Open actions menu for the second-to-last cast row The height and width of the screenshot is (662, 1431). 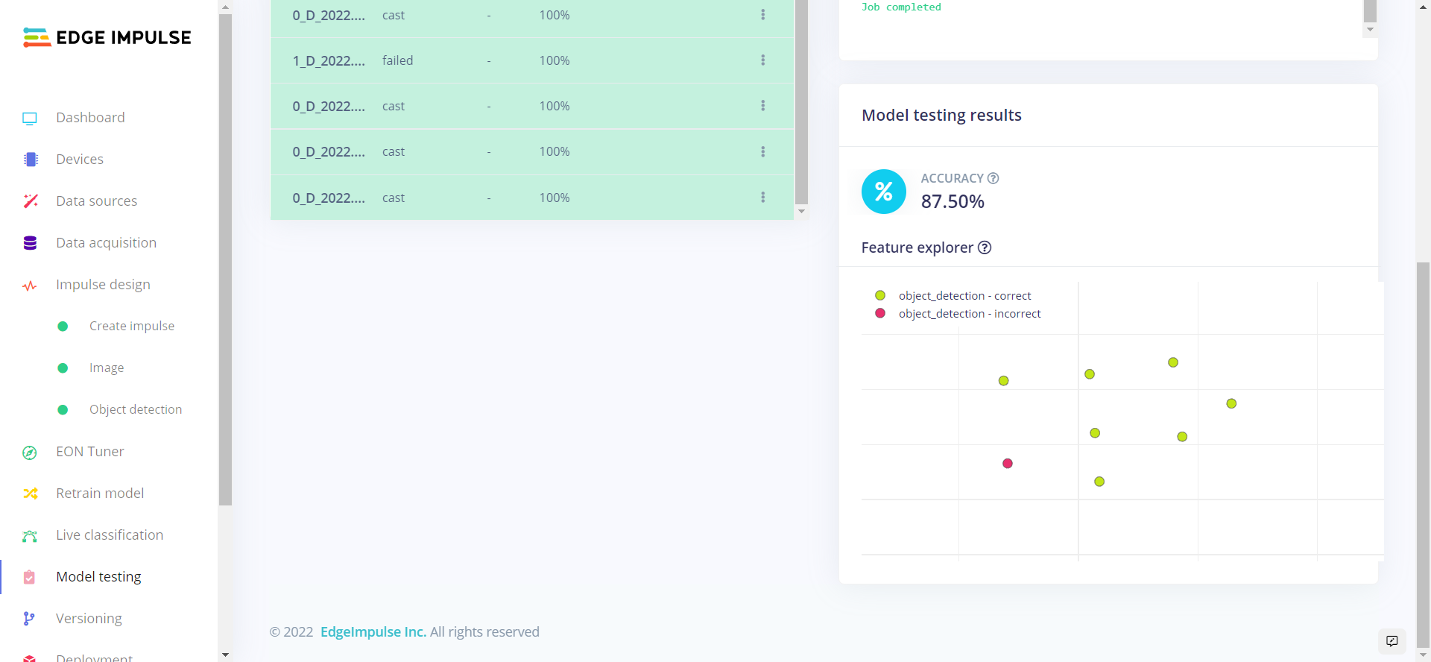pyautogui.click(x=763, y=151)
